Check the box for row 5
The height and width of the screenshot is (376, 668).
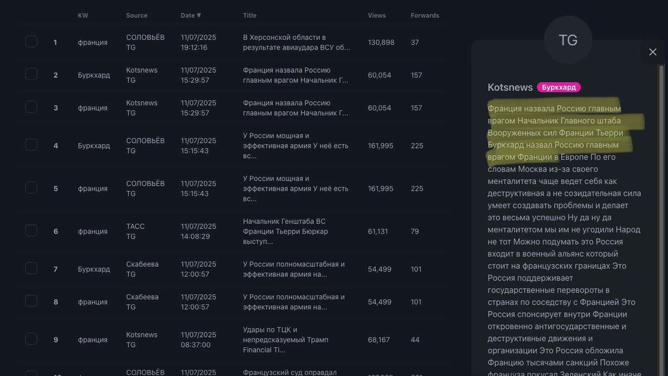[x=31, y=188]
